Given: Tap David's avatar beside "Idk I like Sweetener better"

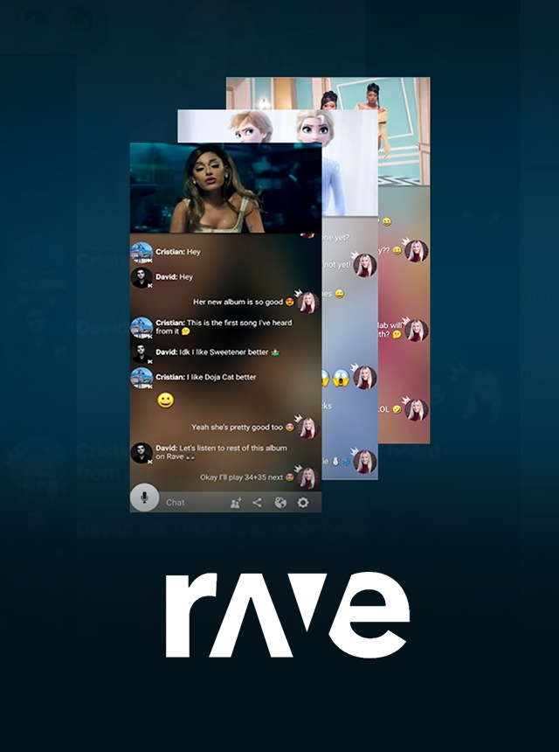Looking at the screenshot, I should click(141, 353).
